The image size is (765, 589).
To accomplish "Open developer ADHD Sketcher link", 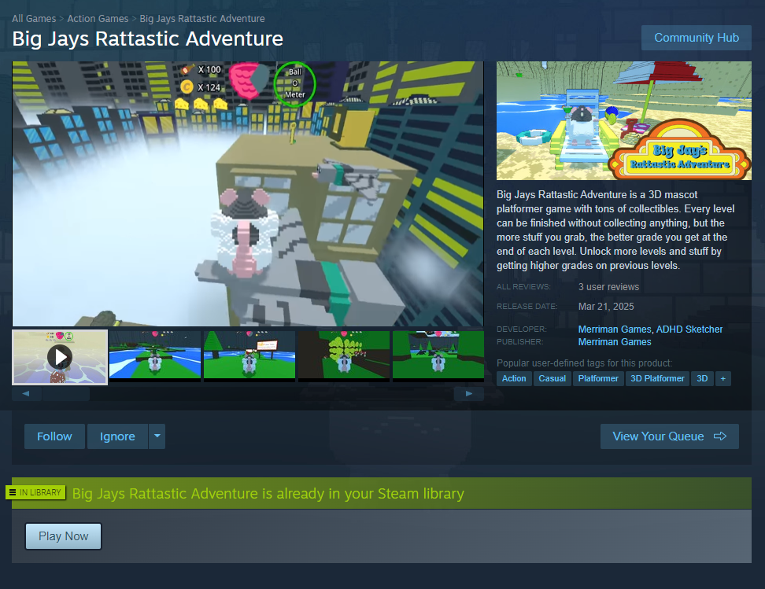I will 689,329.
